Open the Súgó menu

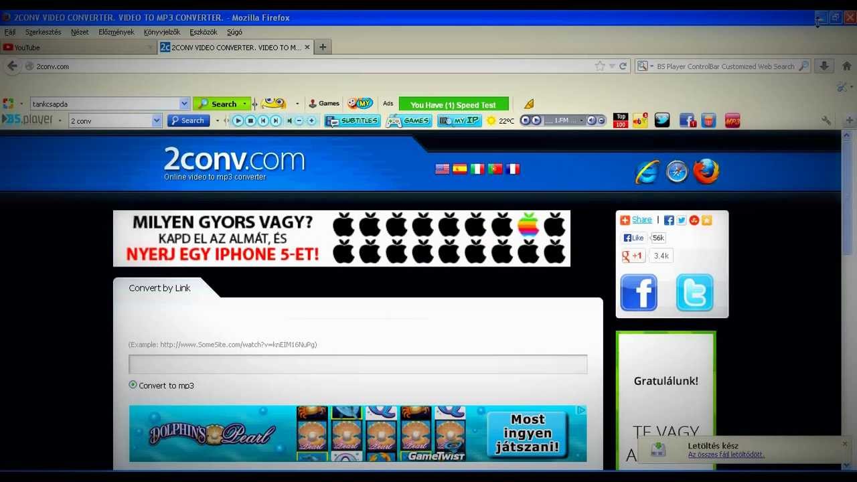point(234,32)
